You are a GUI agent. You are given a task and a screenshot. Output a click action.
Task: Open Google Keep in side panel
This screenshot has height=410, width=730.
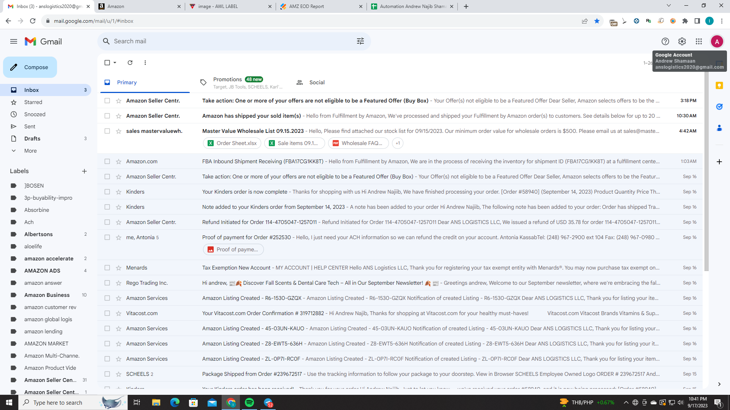[x=719, y=86]
